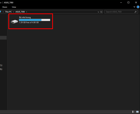Click the storage capacity bar
This screenshot has height=114, width=140.
35,20
